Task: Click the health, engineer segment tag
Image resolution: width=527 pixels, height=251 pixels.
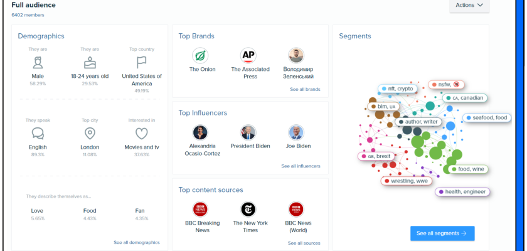Action: [x=463, y=192]
